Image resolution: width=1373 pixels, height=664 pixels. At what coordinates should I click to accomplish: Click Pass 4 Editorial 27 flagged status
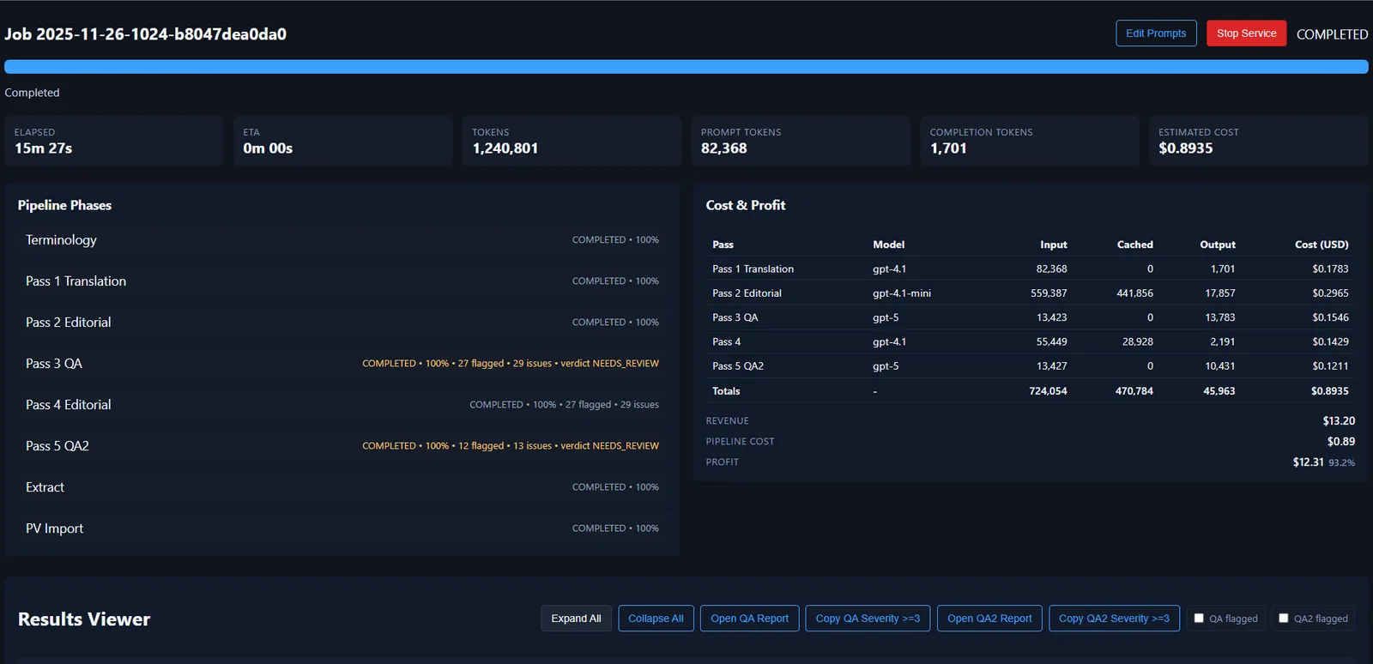click(588, 405)
